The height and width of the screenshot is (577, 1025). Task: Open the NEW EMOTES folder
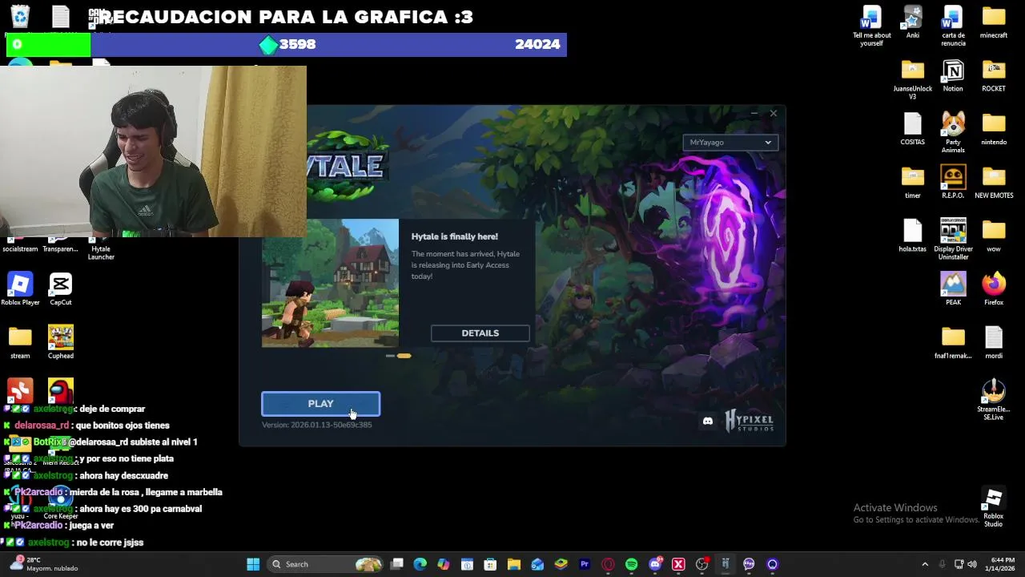point(994,183)
